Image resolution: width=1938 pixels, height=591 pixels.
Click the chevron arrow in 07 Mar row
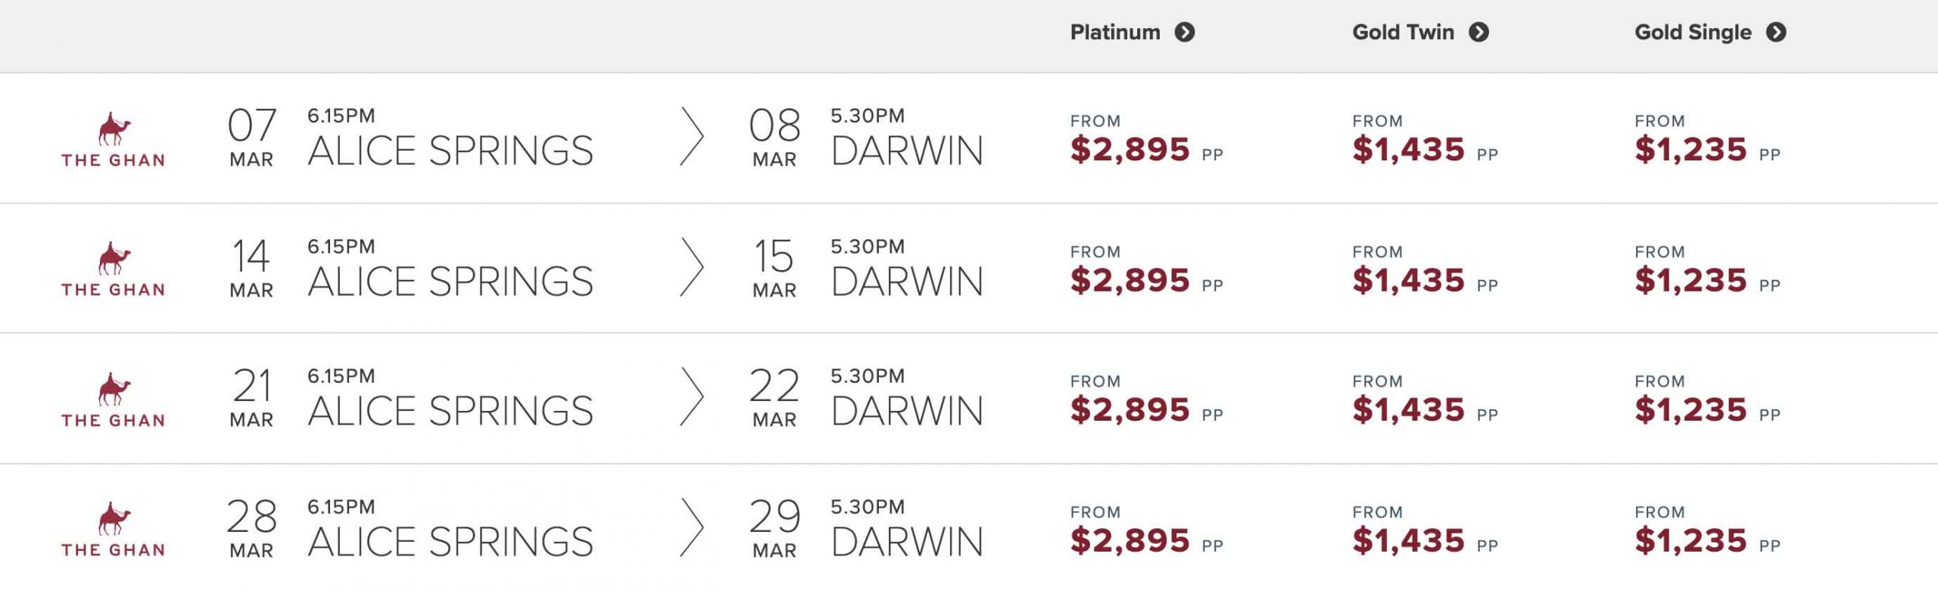pyautogui.click(x=691, y=137)
